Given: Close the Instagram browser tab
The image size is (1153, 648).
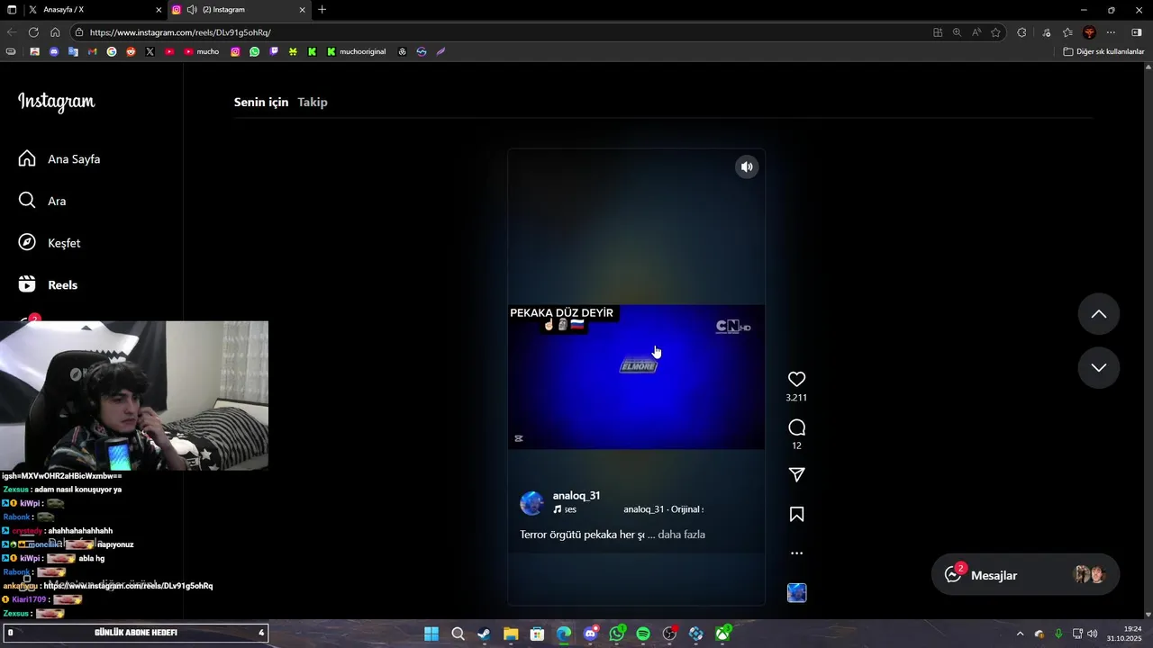Looking at the screenshot, I should click(302, 10).
